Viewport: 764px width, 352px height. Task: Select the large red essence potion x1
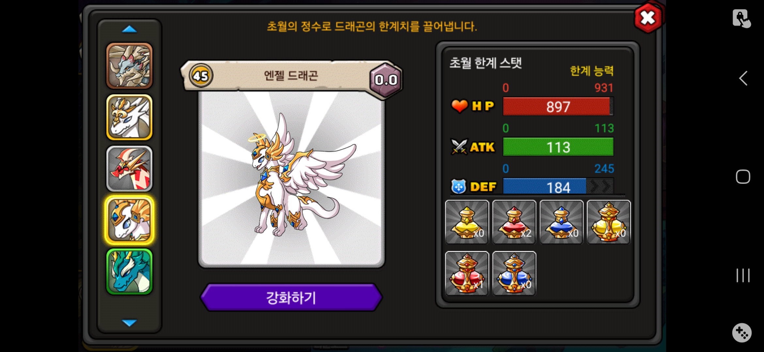click(x=467, y=273)
